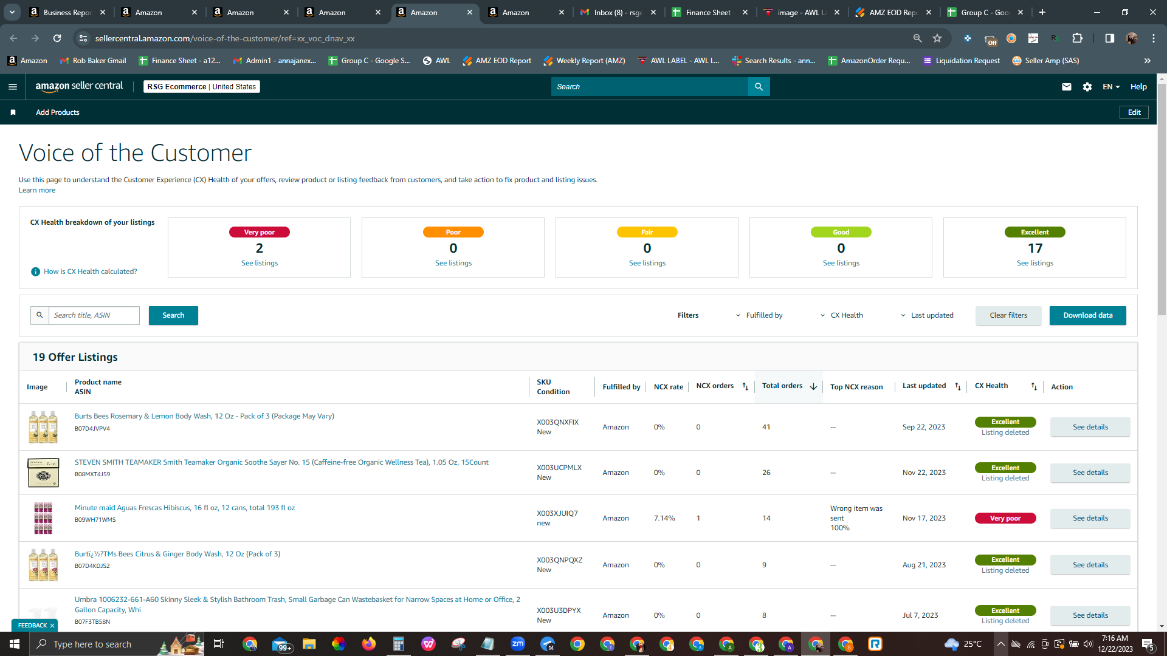Open the browser zoom magnifier icon
Screen dimensions: 1167x656
click(917, 38)
